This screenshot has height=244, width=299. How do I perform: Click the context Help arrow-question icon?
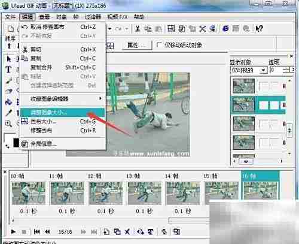point(259,29)
